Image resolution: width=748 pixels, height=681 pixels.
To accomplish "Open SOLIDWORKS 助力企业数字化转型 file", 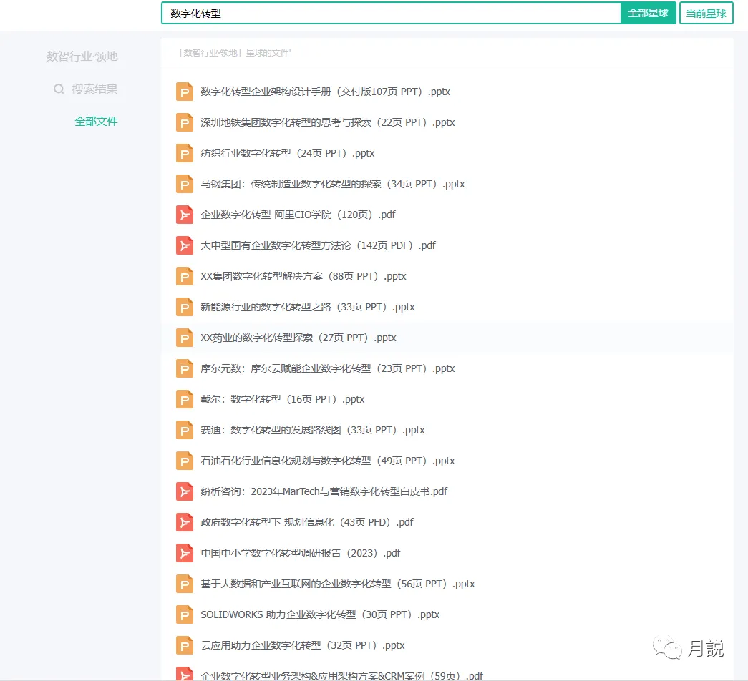I will 320,614.
